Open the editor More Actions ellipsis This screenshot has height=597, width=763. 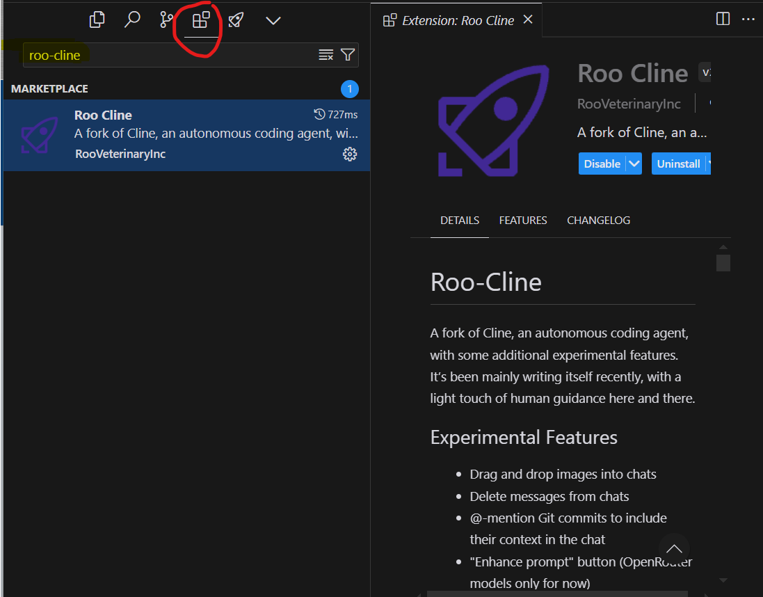748,19
